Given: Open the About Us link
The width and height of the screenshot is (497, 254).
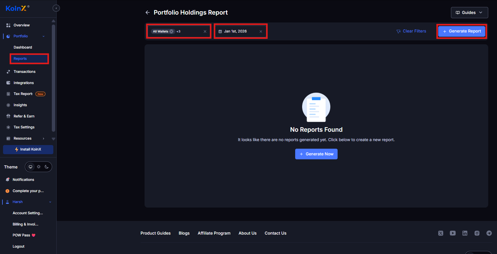Looking at the screenshot, I should point(248,233).
